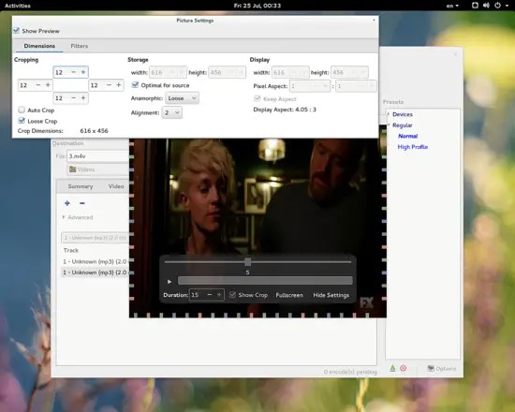
Task: Click the green save preset icon
Action: pyautogui.click(x=392, y=368)
